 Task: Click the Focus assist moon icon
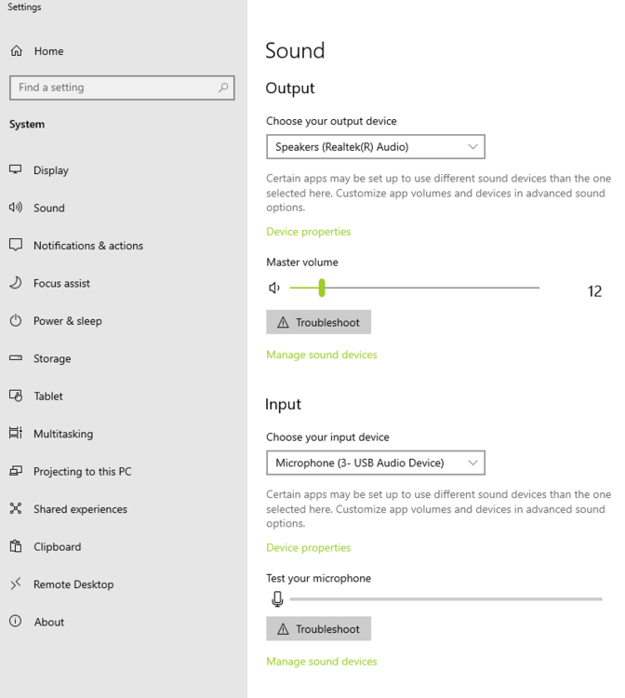point(16,283)
